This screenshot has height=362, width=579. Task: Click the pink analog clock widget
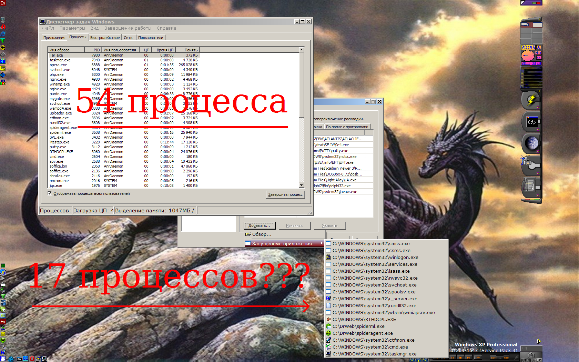click(x=527, y=55)
